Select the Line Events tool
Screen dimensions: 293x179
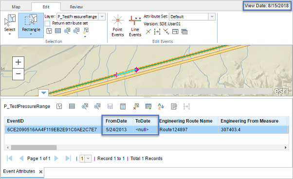[135, 26]
